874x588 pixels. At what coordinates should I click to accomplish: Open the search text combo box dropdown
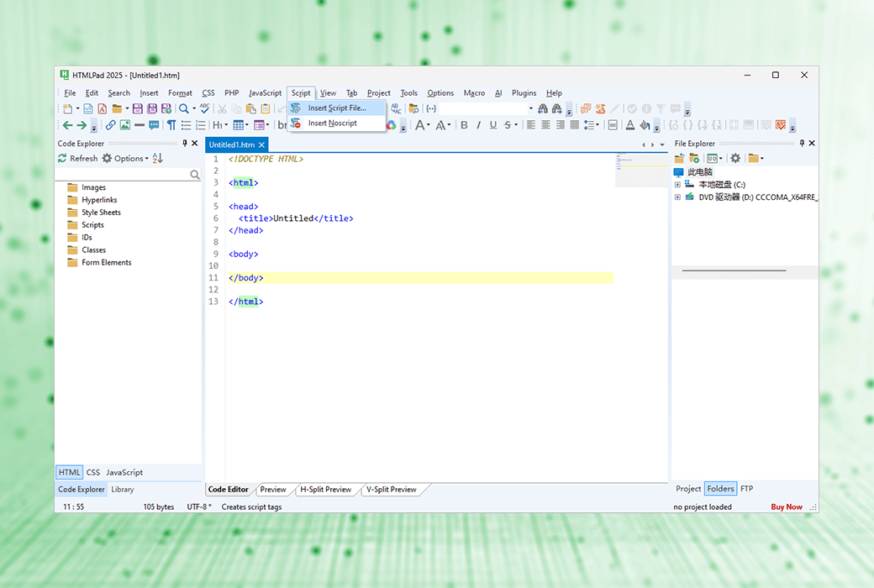pyautogui.click(x=530, y=108)
